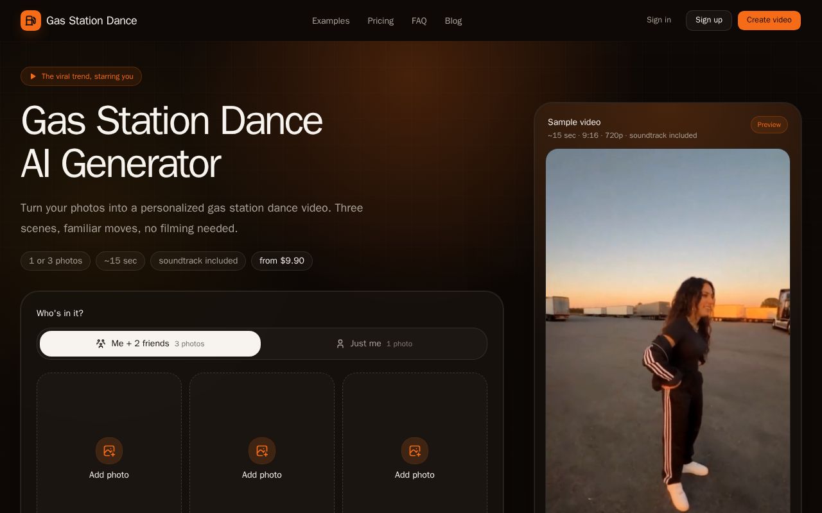Click the "from $9.90" price pill
Screen dimensions: 822x513
click(x=282, y=261)
